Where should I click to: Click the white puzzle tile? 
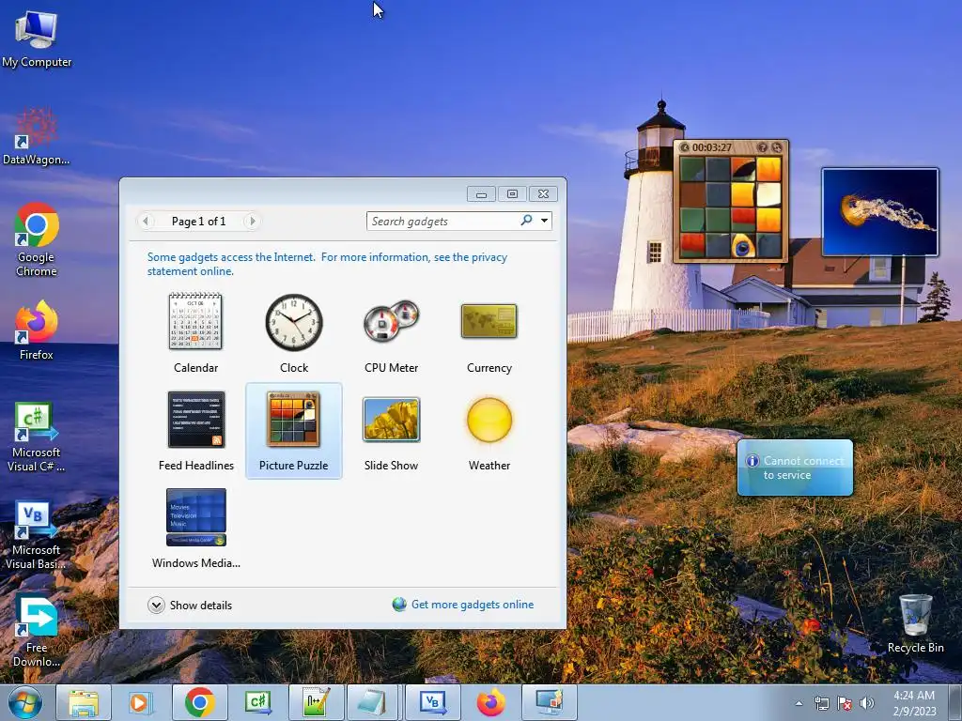tap(768, 195)
